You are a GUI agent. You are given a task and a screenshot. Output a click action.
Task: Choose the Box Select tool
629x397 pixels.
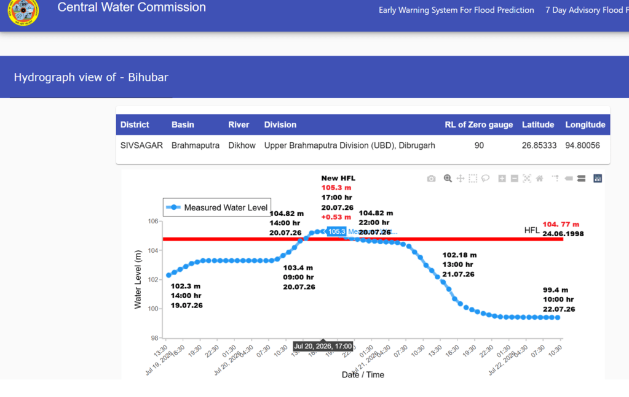click(473, 179)
